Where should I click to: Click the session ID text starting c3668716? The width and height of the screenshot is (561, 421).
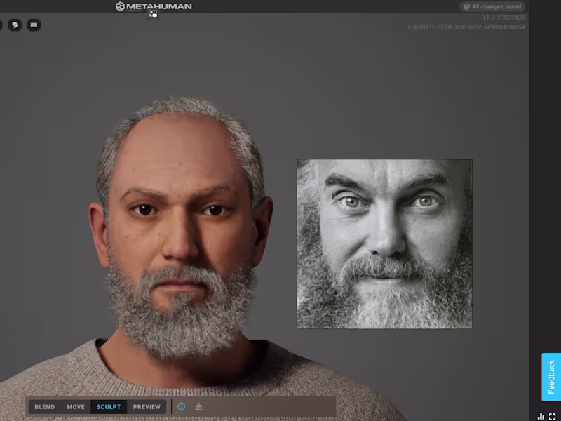point(466,27)
